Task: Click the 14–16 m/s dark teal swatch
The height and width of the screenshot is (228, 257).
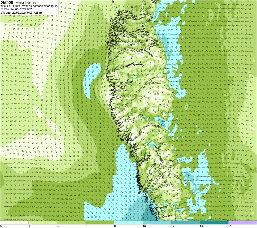Action: click(x=214, y=223)
